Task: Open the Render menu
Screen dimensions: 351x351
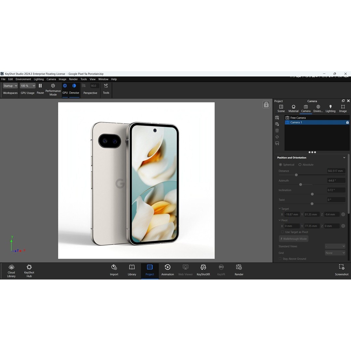Action: tap(73, 79)
